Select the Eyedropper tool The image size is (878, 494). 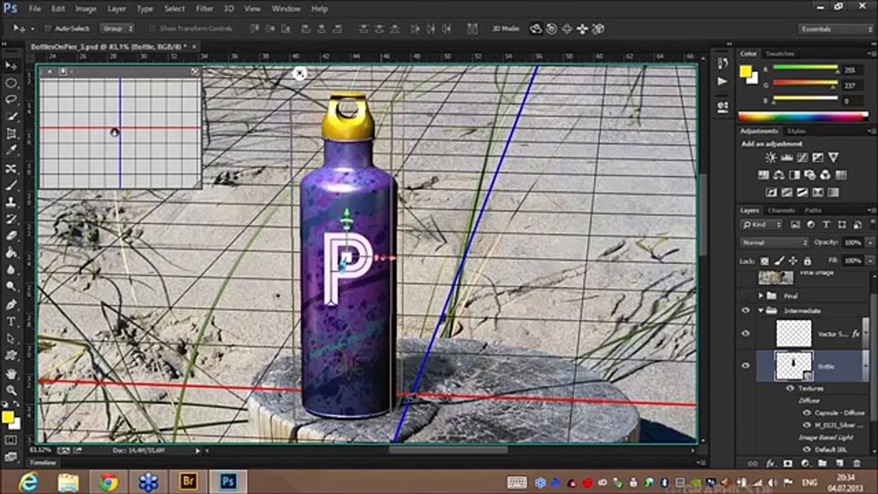(x=11, y=151)
